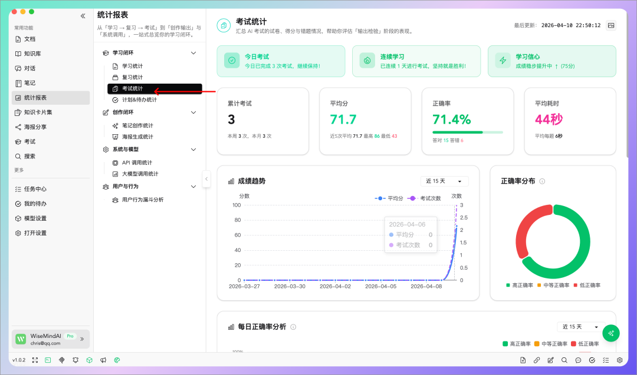Select 用户行为漏斗分析 tree item
This screenshot has width=637, height=375.
coord(155,200)
